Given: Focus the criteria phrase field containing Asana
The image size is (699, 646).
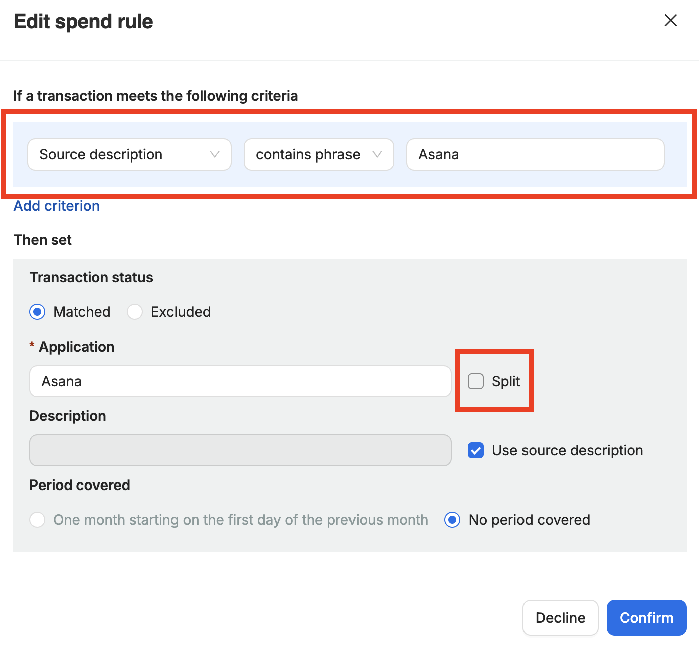Looking at the screenshot, I should (535, 154).
